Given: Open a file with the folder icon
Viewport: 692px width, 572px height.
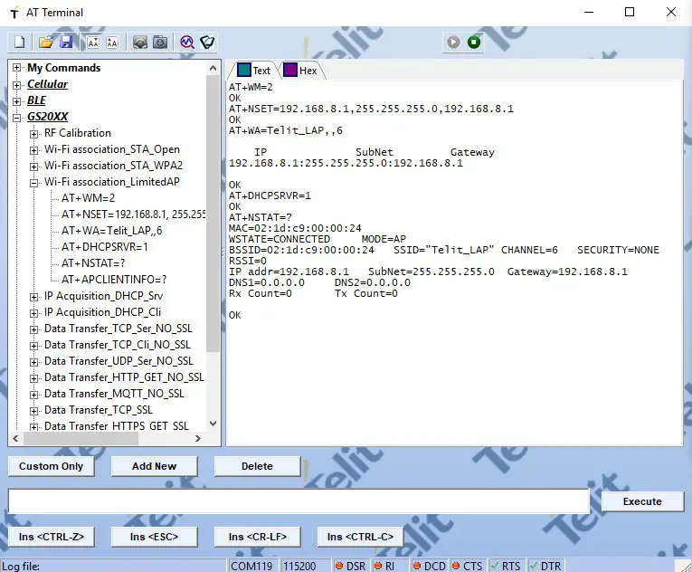Looking at the screenshot, I should click(x=46, y=43).
